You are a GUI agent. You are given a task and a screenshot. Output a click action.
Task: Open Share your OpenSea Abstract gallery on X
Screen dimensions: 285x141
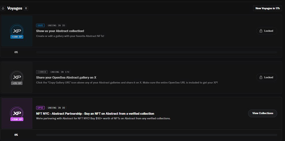click(66, 77)
